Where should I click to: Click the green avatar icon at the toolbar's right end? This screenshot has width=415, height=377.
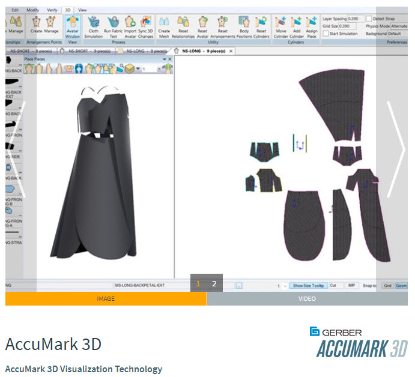pos(168,69)
